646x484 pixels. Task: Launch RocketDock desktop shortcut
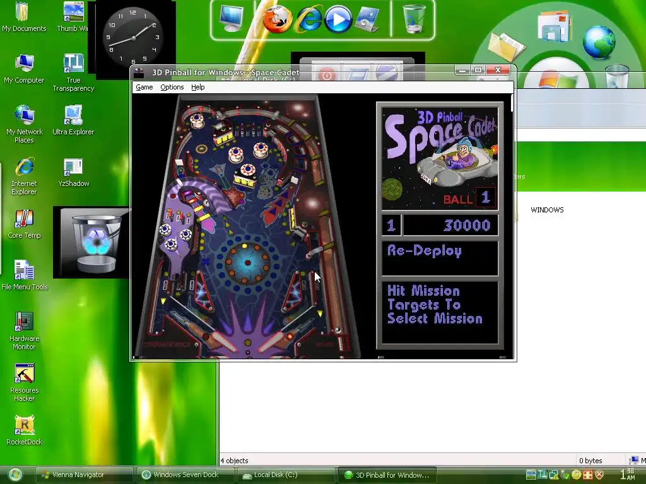tap(25, 430)
